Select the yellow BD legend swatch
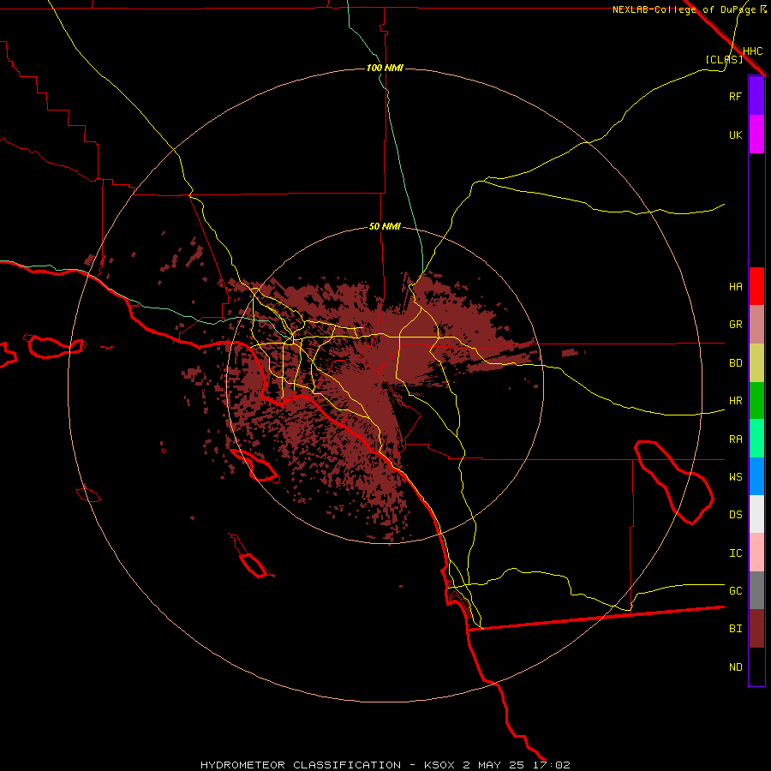Screen dimensions: 771x771 (x=756, y=363)
